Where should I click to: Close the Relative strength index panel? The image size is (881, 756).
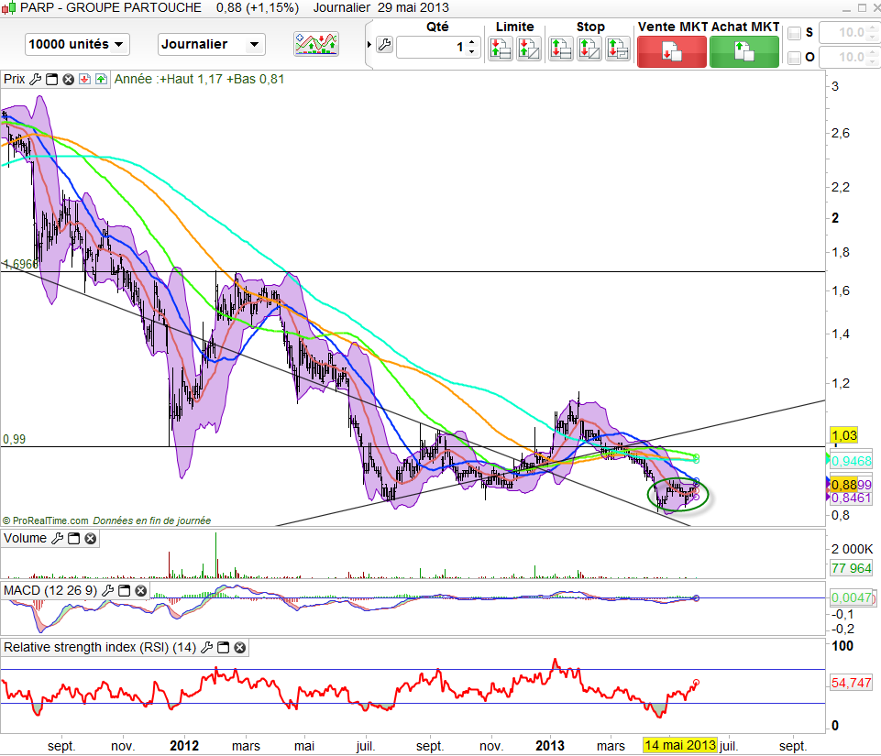pyautogui.click(x=239, y=648)
